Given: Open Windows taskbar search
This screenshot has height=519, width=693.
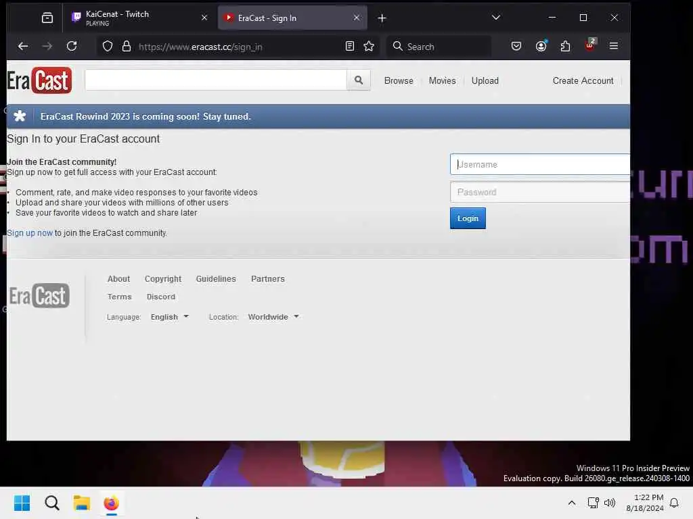Looking at the screenshot, I should (51, 503).
